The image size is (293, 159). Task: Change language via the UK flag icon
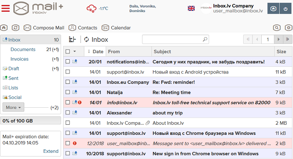[191, 8]
